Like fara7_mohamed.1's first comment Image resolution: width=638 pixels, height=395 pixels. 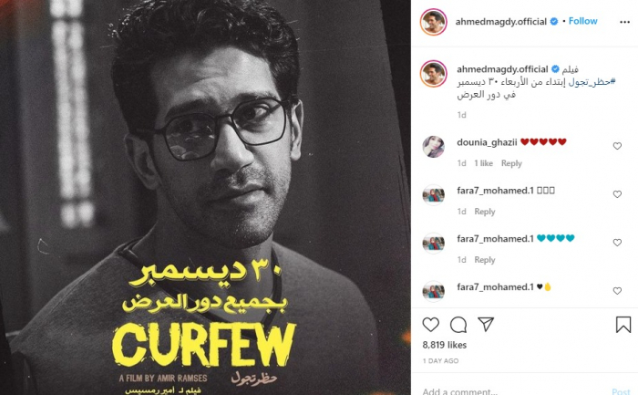pyautogui.click(x=617, y=194)
